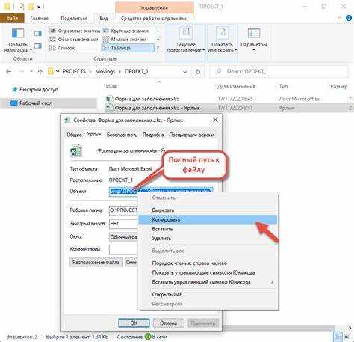Click the Target (Объект) path field
Image resolution: width=354 pixels, height=342 pixels.
[x=161, y=191]
